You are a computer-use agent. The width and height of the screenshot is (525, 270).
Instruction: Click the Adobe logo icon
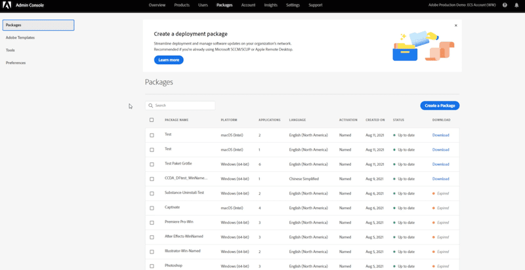pyautogui.click(x=7, y=5)
